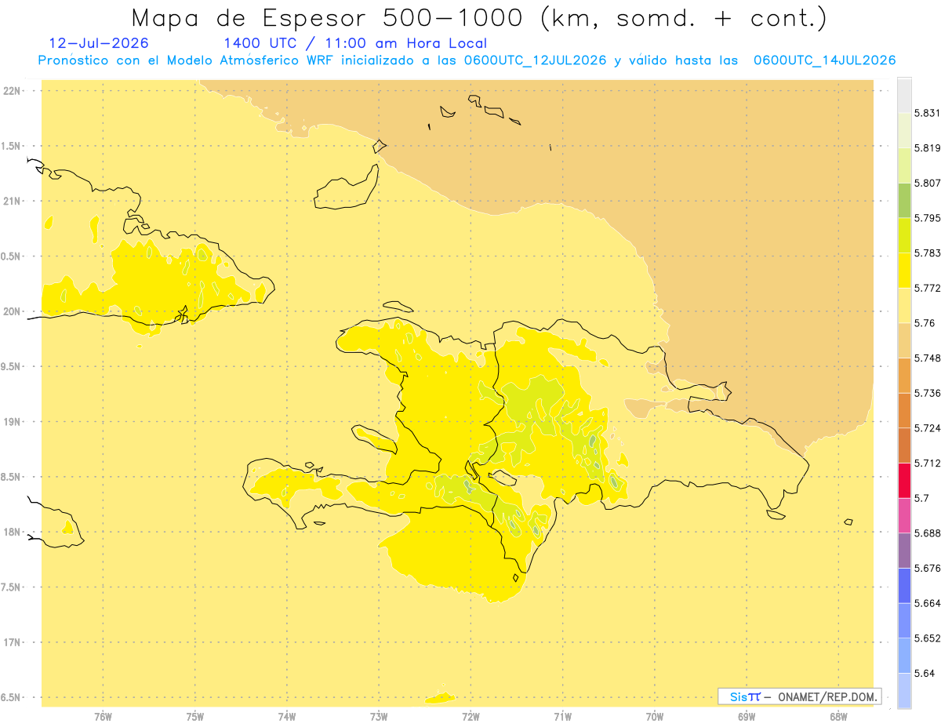The image size is (941, 727).
Task: Click the longitude label '74W'
Action: click(287, 716)
